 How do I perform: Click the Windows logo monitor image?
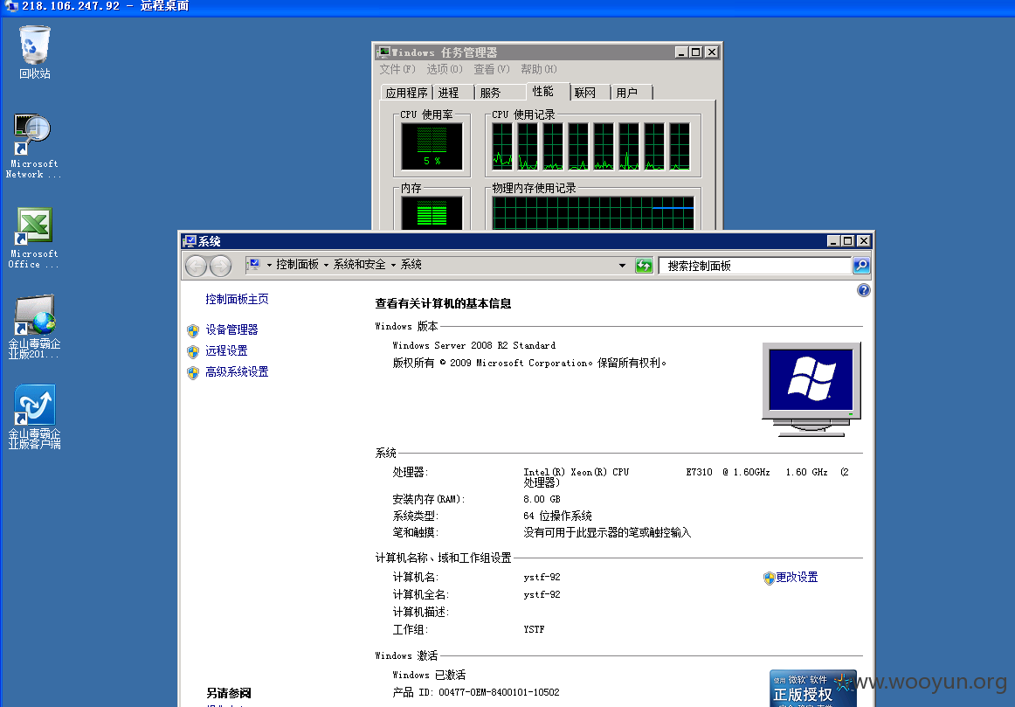pyautogui.click(x=811, y=389)
